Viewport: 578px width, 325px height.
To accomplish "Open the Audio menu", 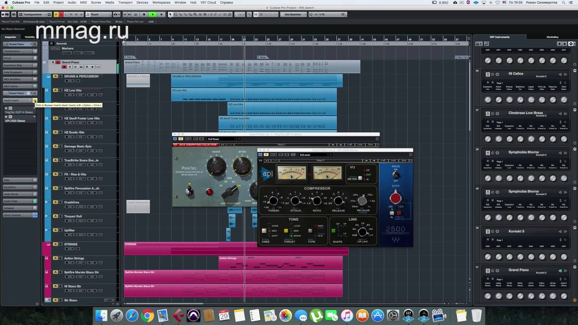I will [x=71, y=2].
